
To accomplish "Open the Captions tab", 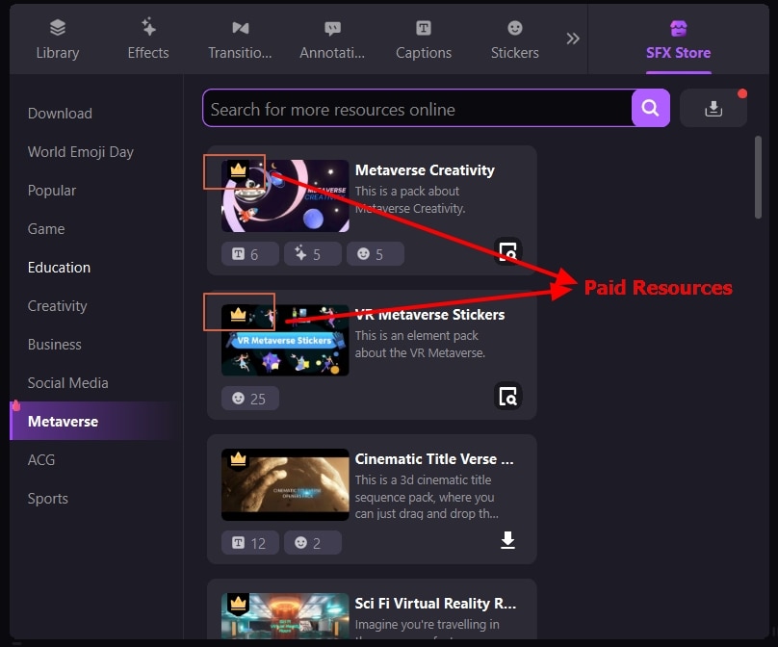I will (424, 39).
